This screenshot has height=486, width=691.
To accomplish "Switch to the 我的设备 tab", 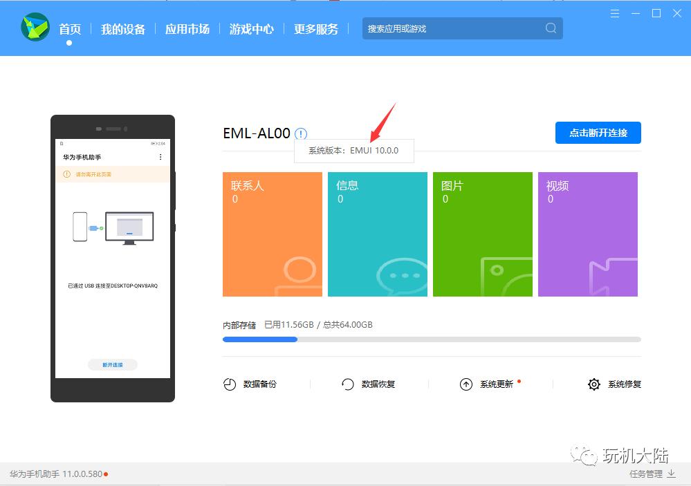I will pos(123,29).
